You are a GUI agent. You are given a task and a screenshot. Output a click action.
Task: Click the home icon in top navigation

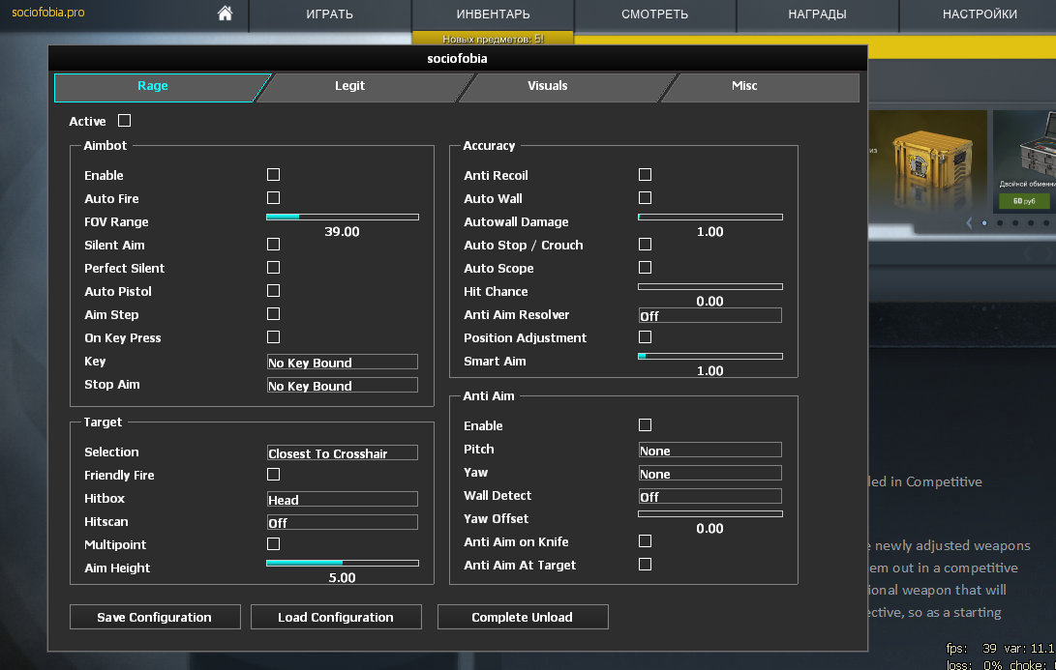coord(226,14)
